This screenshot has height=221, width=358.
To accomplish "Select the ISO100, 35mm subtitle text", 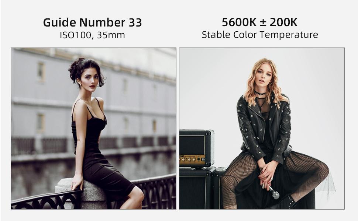I will point(92,35).
